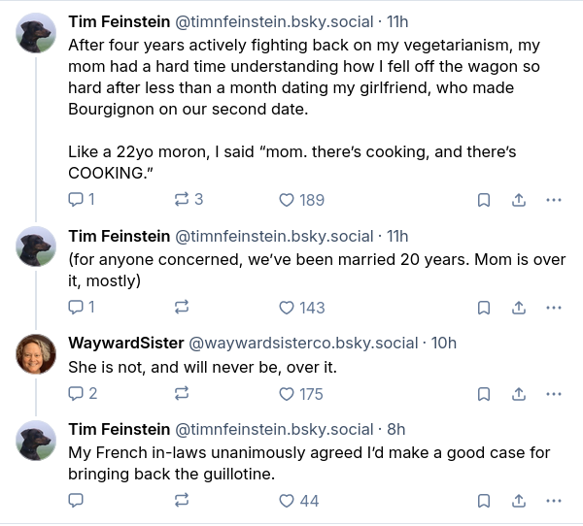Open the @waywardsisterco.bsky.social handle link
This screenshot has height=526, width=583.
point(301,343)
